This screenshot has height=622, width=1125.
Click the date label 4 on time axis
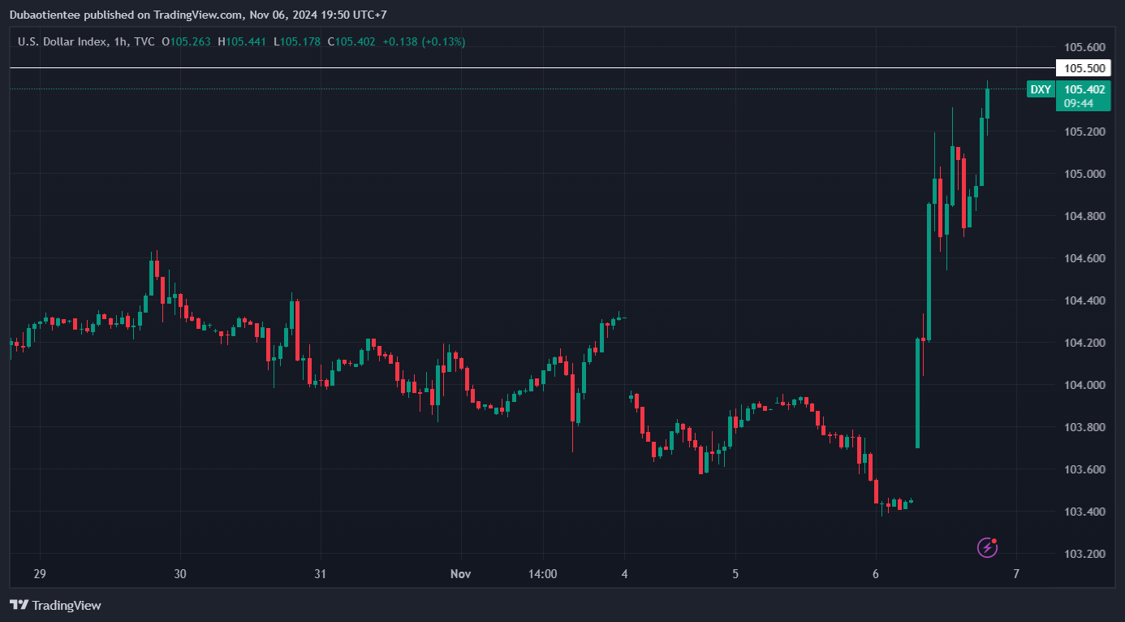(x=625, y=574)
